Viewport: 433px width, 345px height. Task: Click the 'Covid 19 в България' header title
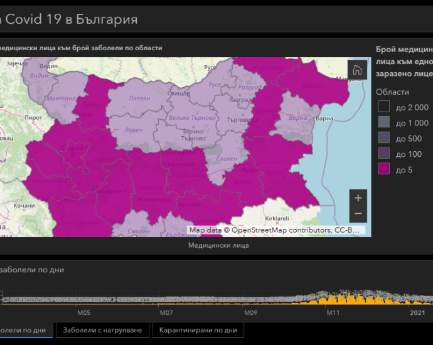72,19
